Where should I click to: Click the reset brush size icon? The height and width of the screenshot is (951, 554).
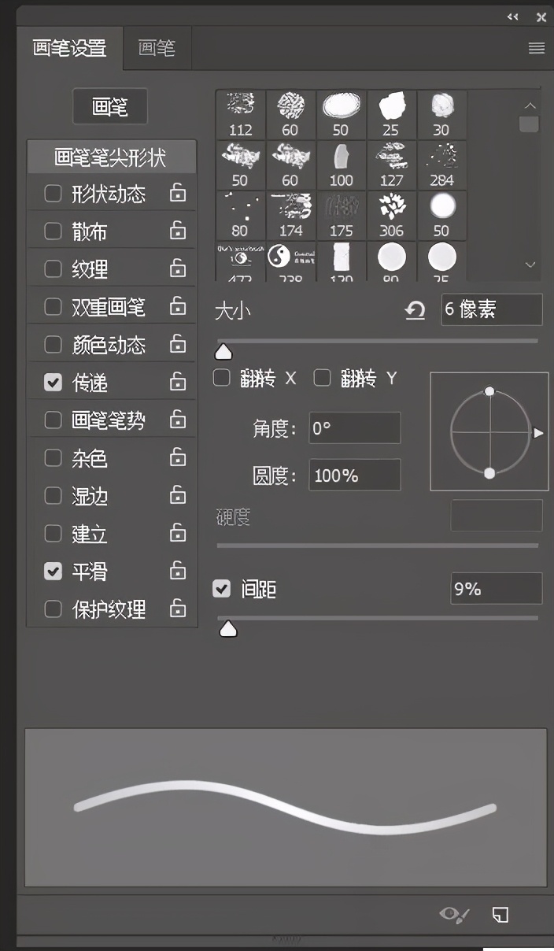click(415, 311)
